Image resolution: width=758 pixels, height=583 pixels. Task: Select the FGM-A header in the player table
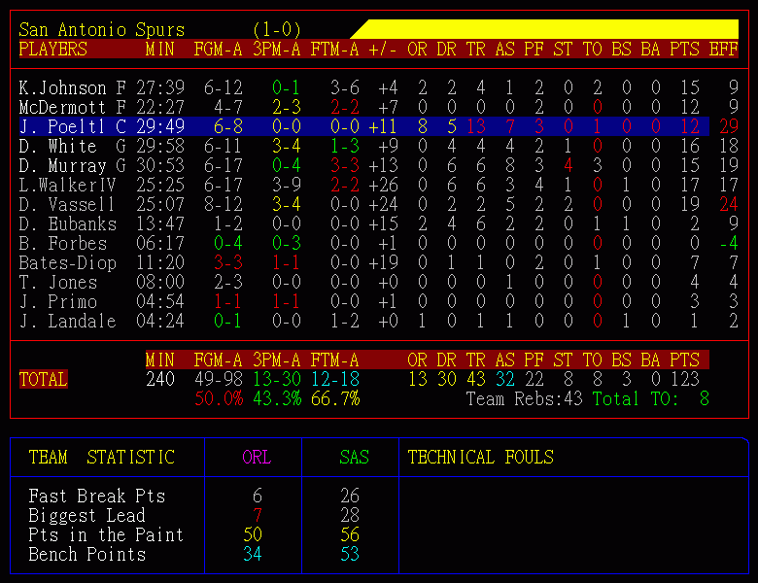pyautogui.click(x=219, y=50)
